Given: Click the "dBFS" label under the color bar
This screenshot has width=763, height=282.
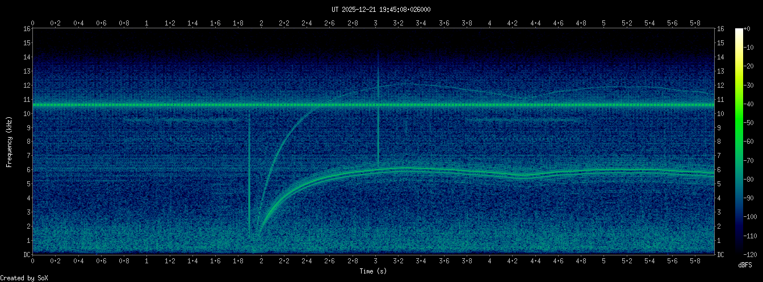Looking at the screenshot, I should pos(747,265).
